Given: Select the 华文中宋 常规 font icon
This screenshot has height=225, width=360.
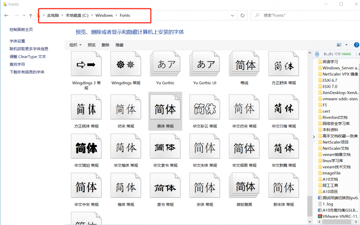Looking at the screenshot, I should (x=86, y=185).
